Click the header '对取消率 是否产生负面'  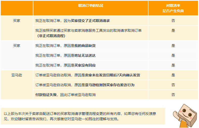coord(173,8)
